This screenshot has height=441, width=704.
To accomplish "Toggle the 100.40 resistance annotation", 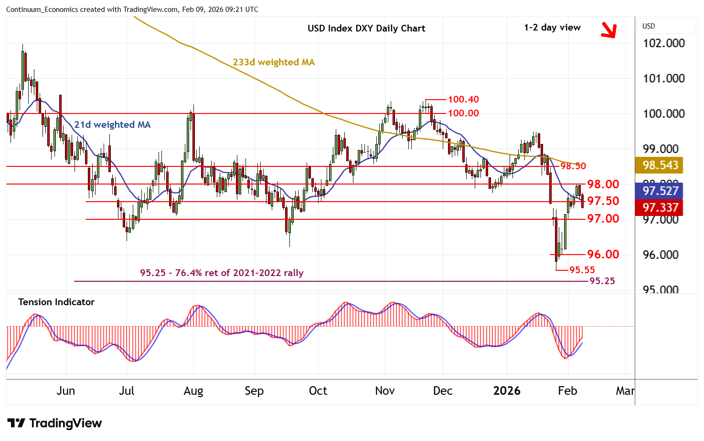I will 463,100.
